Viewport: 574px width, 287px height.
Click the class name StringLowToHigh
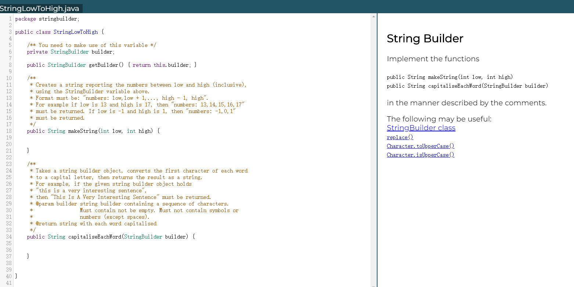pos(76,32)
